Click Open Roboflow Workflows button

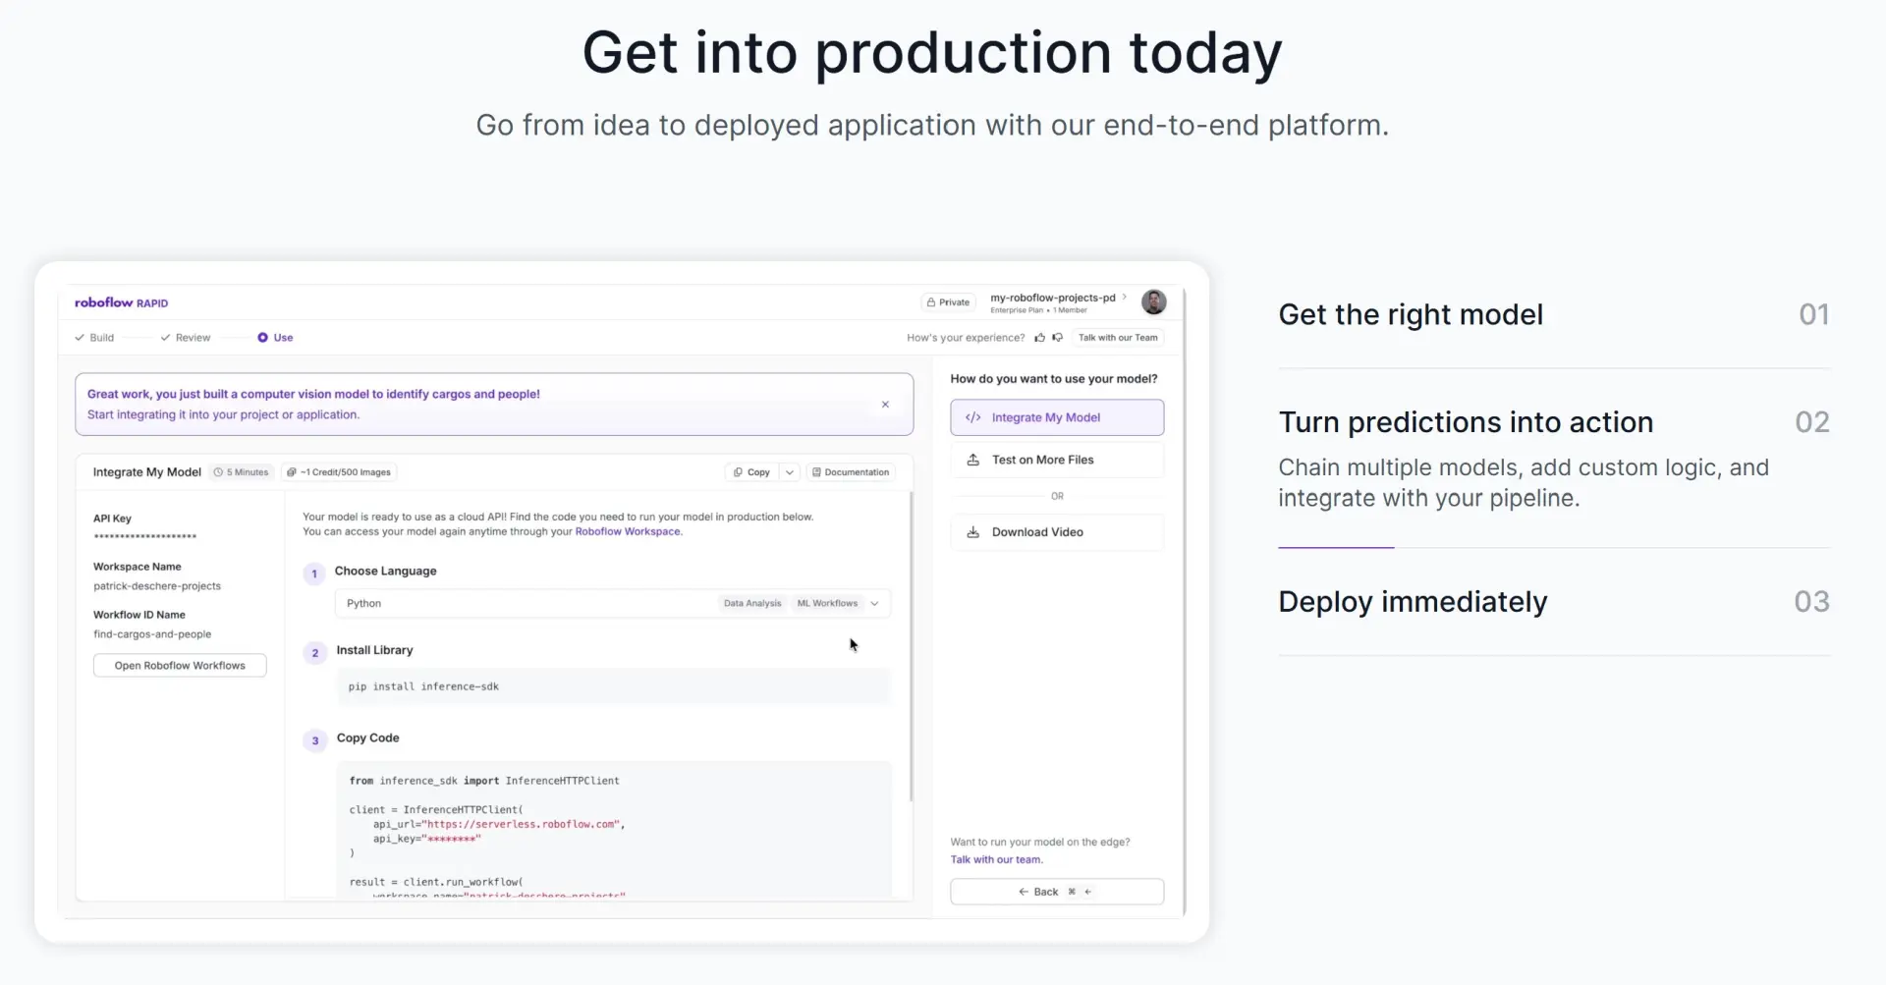tap(180, 666)
